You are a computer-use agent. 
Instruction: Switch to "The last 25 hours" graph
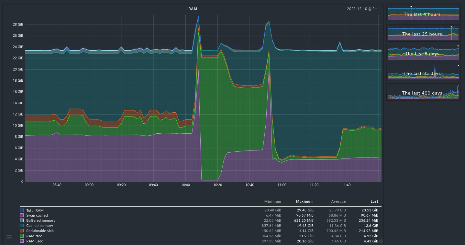(423, 33)
